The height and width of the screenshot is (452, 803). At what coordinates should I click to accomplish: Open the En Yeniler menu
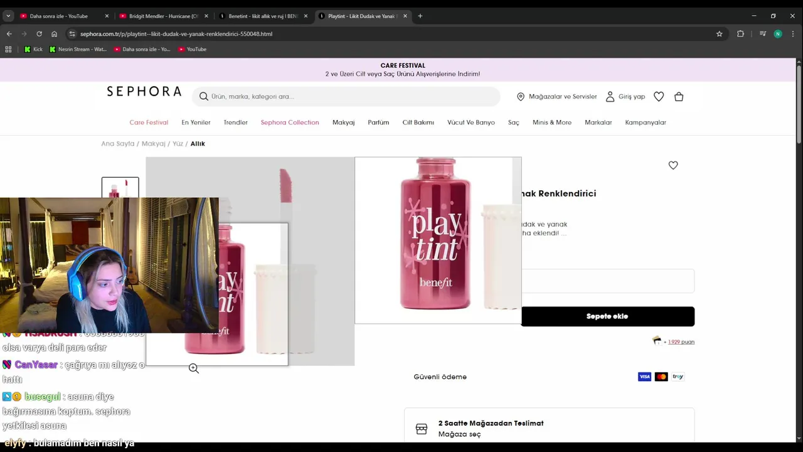(x=196, y=122)
